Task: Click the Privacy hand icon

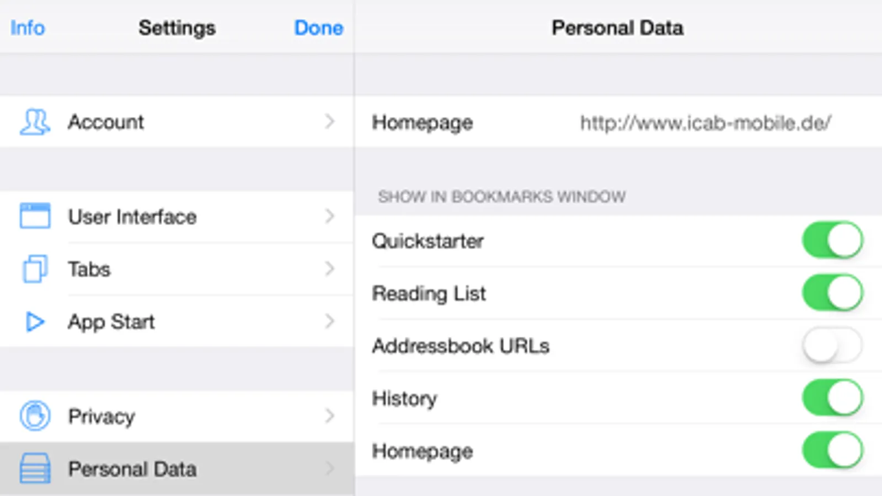Action: pos(35,416)
